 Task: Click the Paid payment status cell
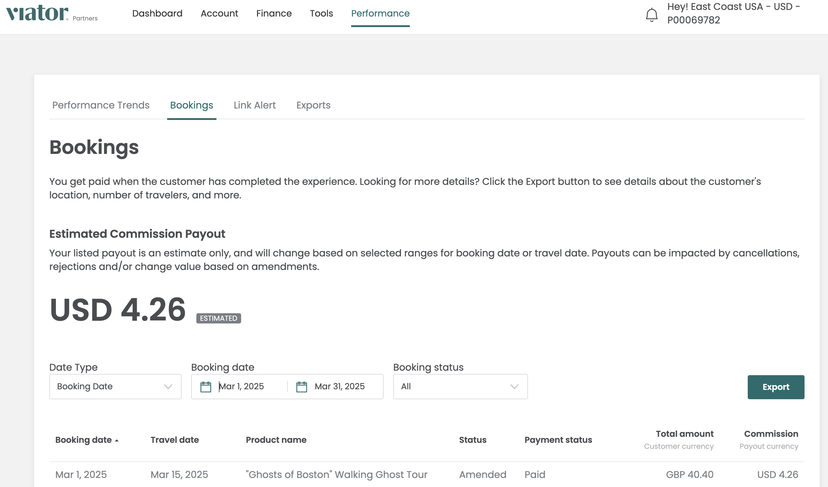[535, 474]
